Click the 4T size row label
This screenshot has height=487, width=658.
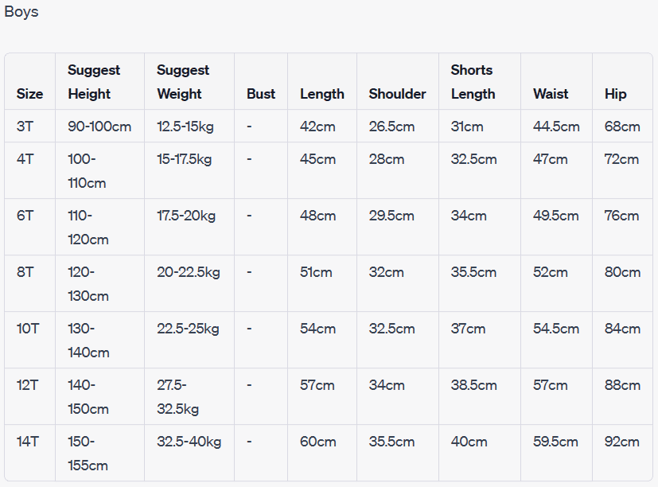click(x=25, y=159)
